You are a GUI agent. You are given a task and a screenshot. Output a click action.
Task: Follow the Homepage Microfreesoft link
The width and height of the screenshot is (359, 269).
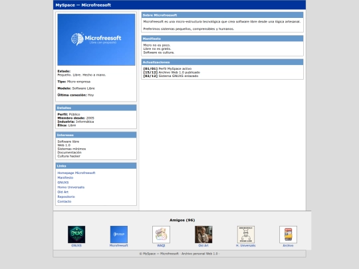[x=76, y=173]
